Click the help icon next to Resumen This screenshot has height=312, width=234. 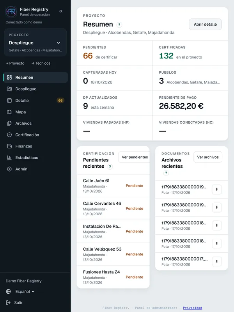119,25
